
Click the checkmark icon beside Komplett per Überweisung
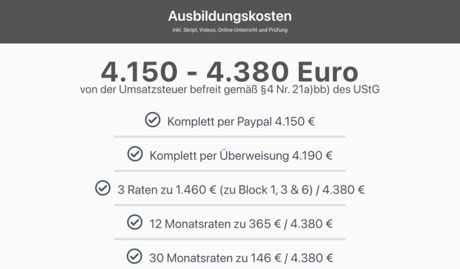(135, 155)
